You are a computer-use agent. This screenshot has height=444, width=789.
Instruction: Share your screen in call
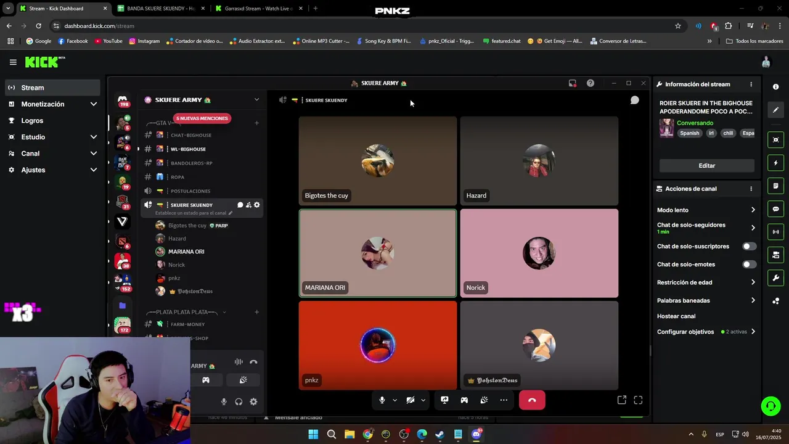click(444, 400)
